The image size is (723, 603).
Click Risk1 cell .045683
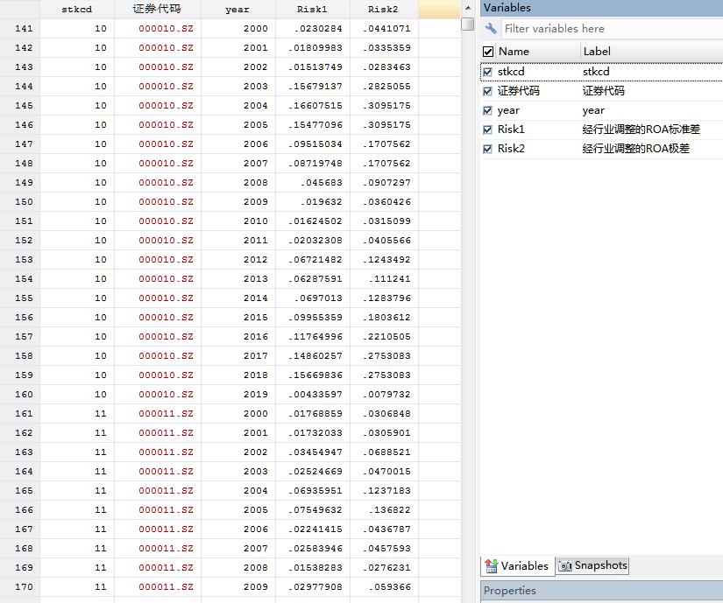coord(313,183)
